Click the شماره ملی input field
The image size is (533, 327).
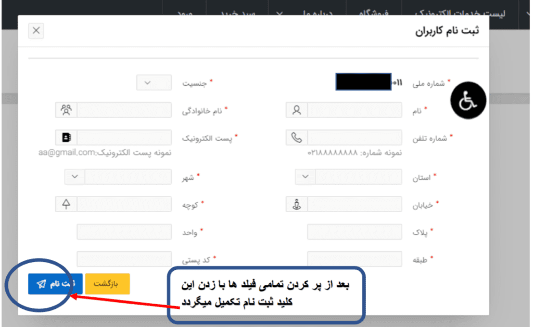[369, 82]
